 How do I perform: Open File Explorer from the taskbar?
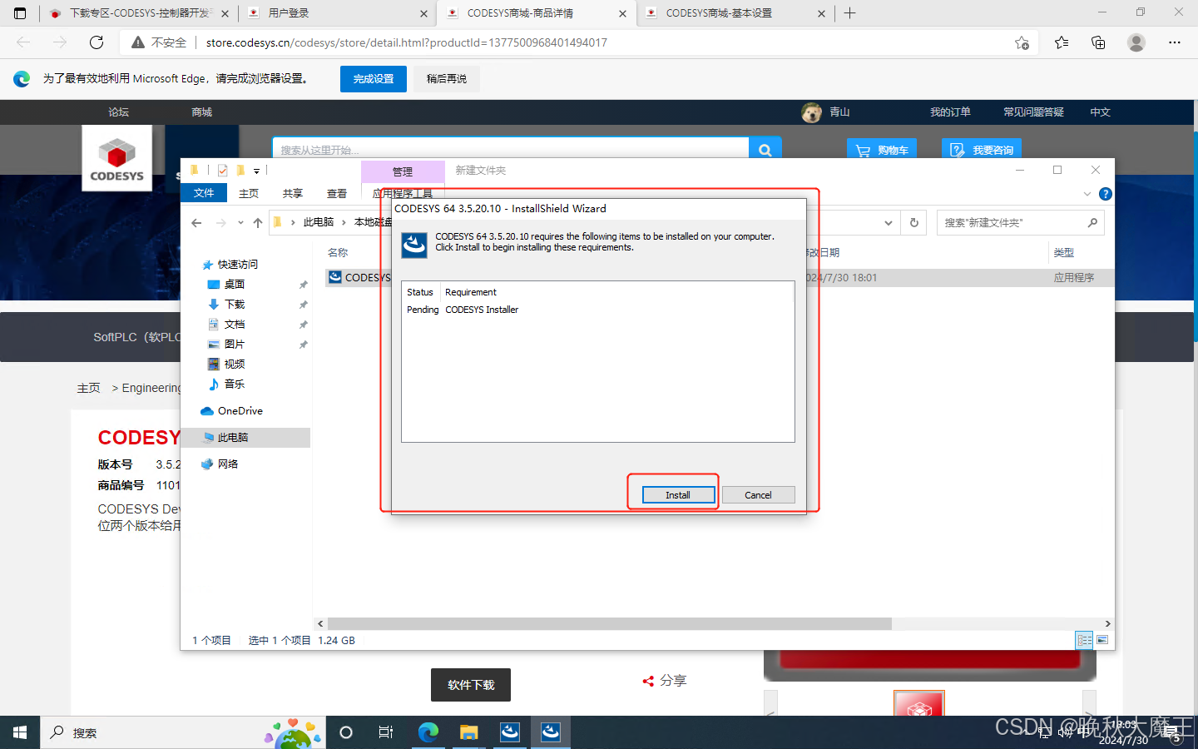469,732
